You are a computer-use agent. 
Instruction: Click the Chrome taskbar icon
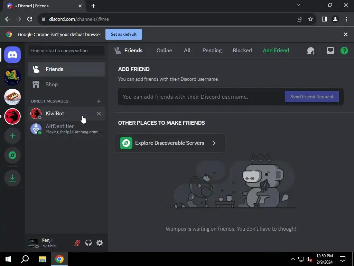coord(59,259)
